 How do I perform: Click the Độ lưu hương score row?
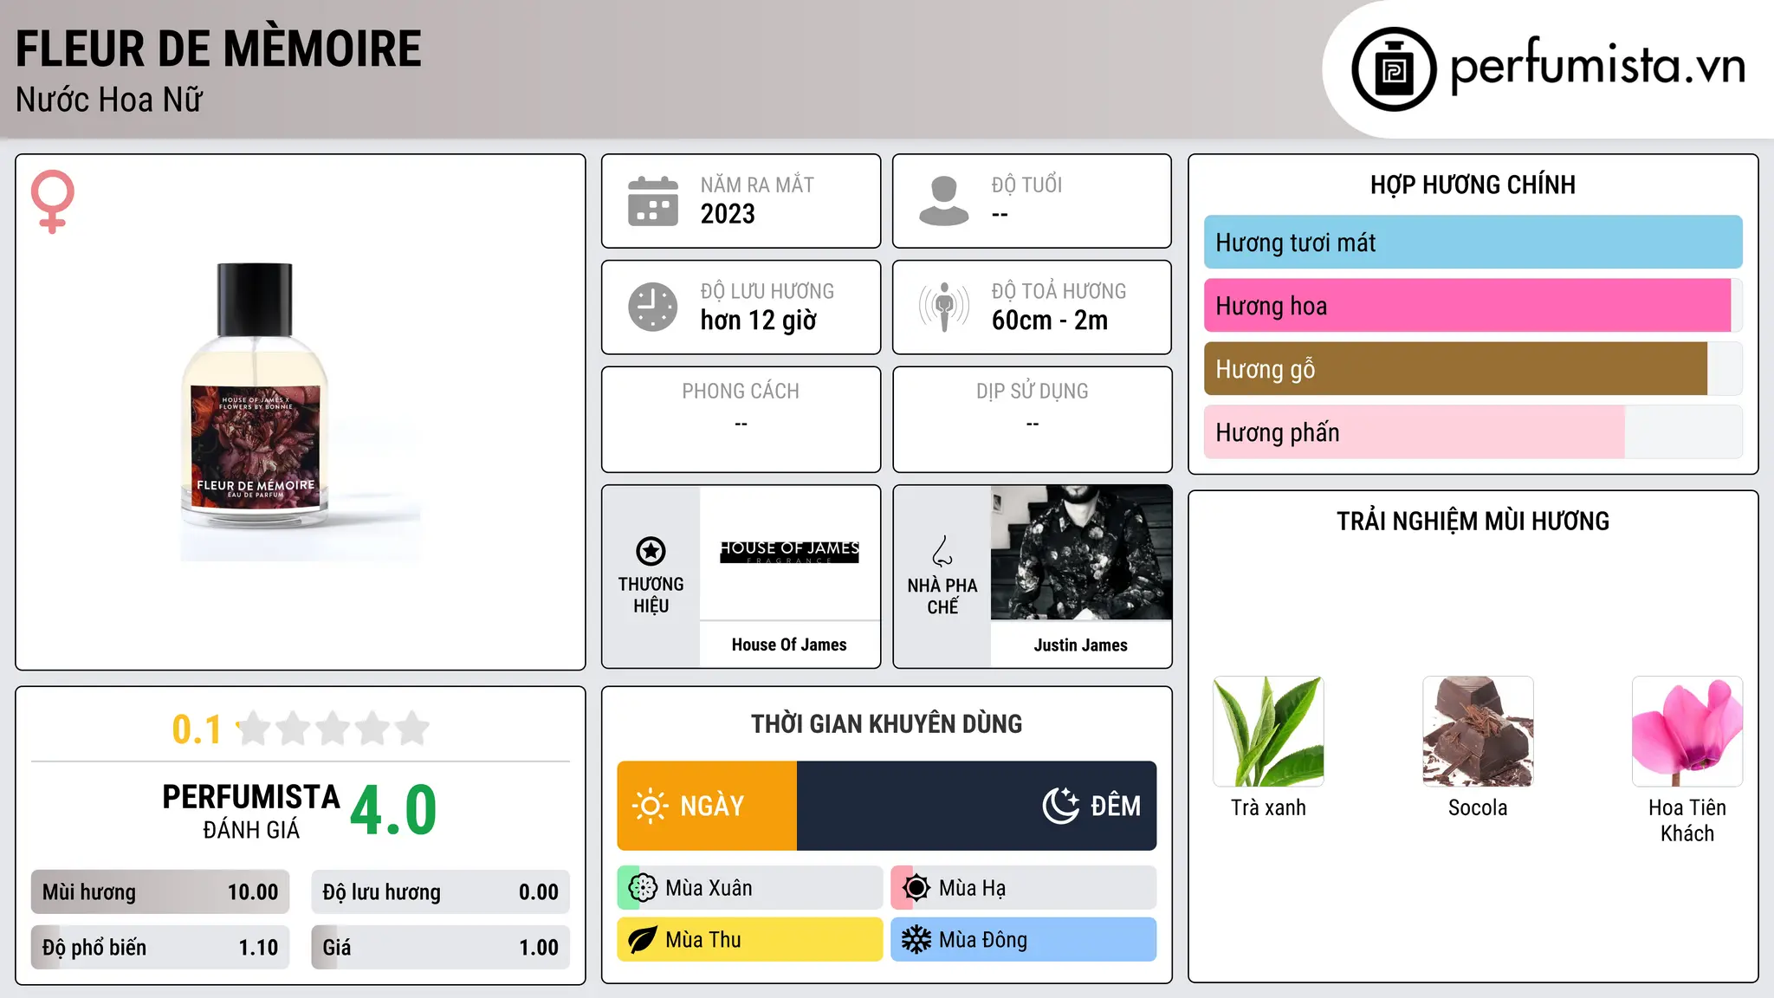(440, 892)
